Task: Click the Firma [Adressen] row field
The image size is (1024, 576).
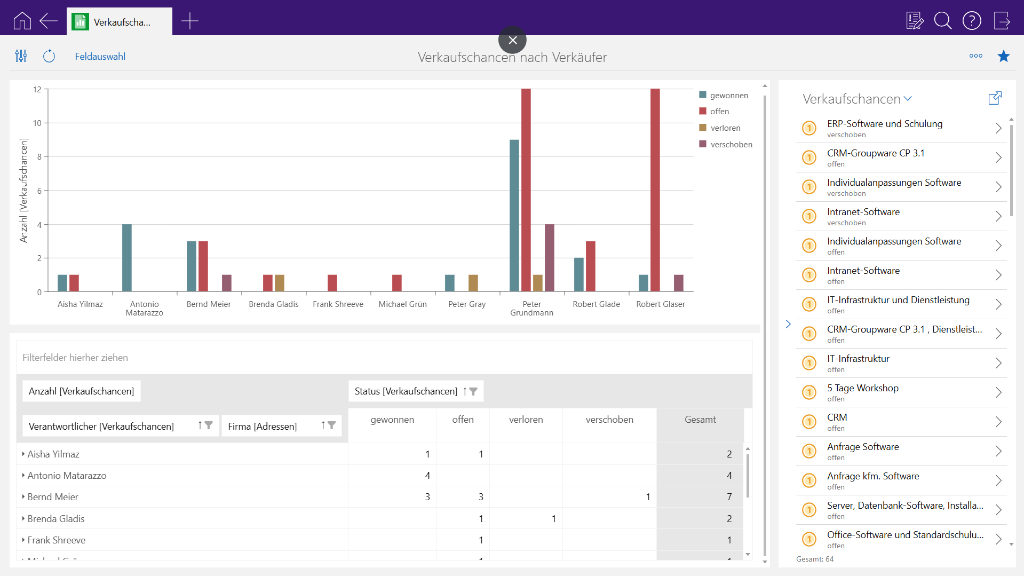Action: (x=282, y=426)
